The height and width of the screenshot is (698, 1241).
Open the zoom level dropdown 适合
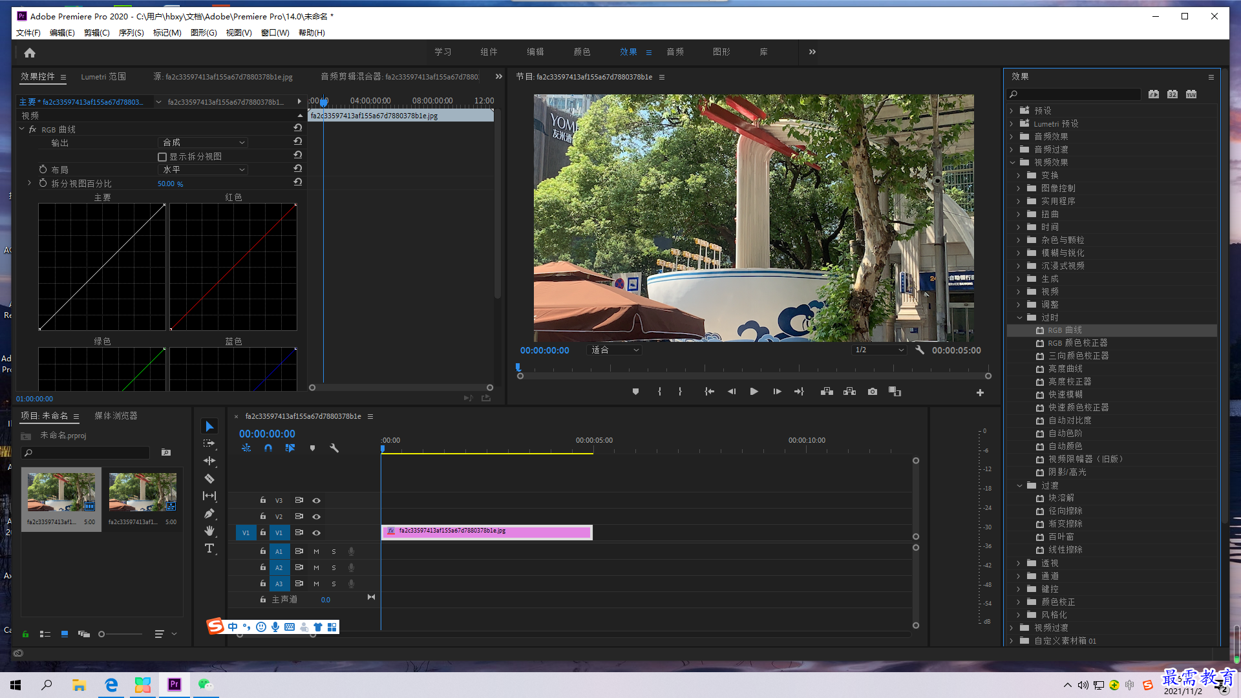coord(615,350)
